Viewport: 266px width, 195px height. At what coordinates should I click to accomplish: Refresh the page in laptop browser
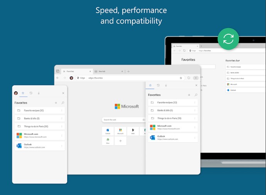tap(185, 50)
